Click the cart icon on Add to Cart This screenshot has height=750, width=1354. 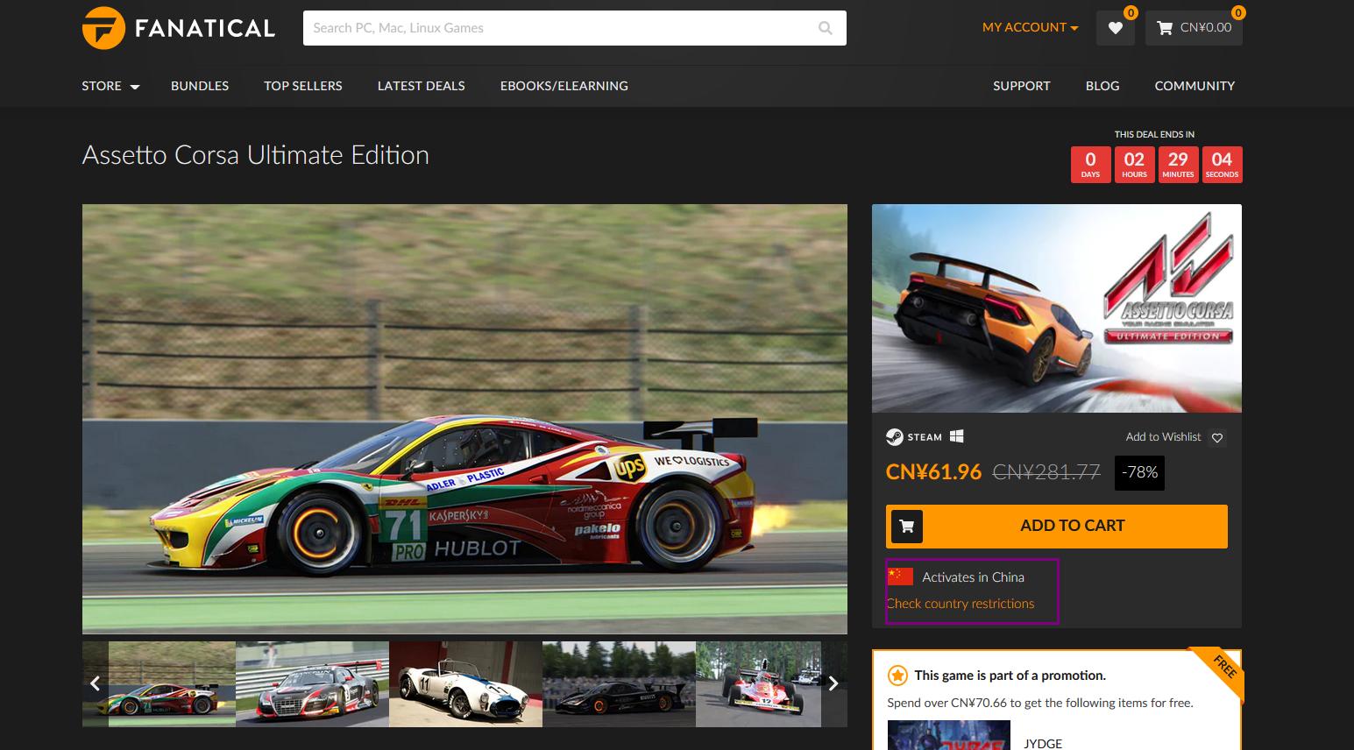(907, 526)
